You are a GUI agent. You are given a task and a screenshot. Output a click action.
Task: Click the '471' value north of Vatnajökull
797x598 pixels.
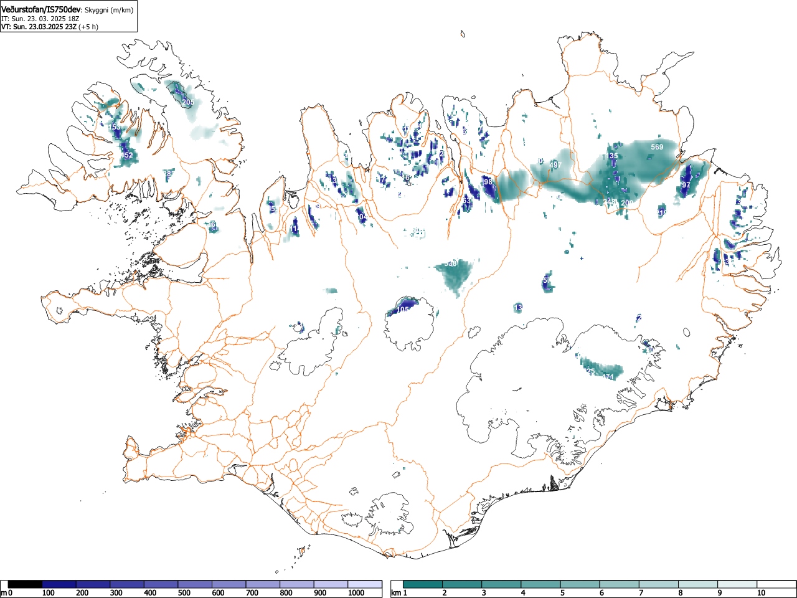coord(608,377)
